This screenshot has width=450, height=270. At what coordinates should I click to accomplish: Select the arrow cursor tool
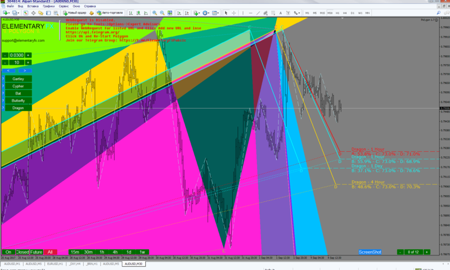(x=226, y=13)
